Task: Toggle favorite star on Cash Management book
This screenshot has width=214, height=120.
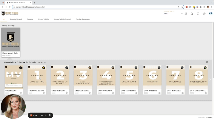Action: click(x=90, y=68)
